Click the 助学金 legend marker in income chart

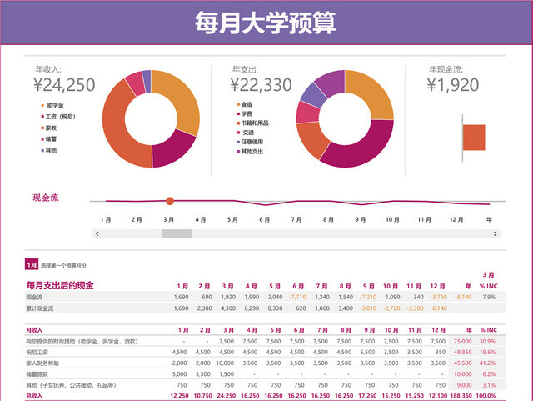[x=42, y=106]
